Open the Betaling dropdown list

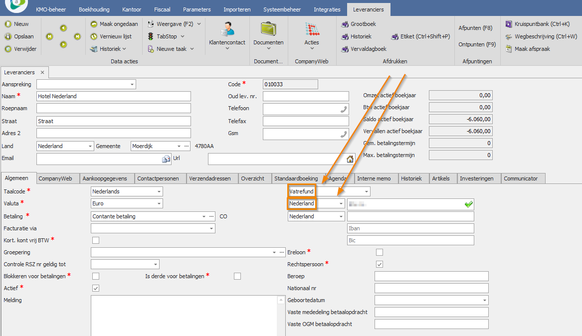pos(204,216)
